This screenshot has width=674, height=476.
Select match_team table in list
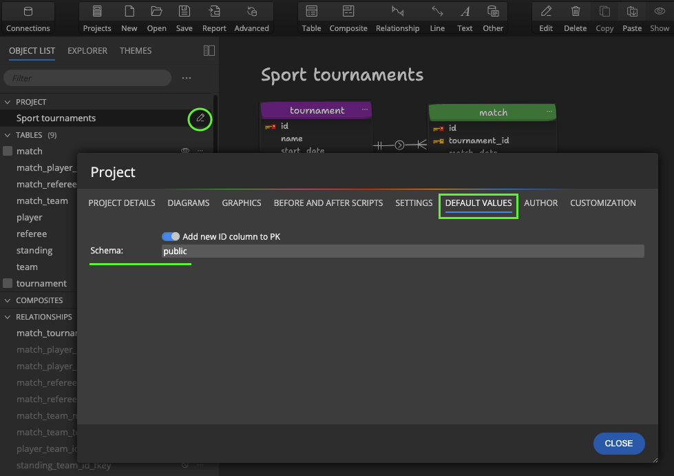coord(42,201)
